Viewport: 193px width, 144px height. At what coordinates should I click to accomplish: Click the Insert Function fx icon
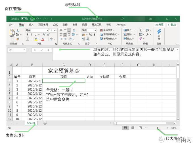(48, 50)
